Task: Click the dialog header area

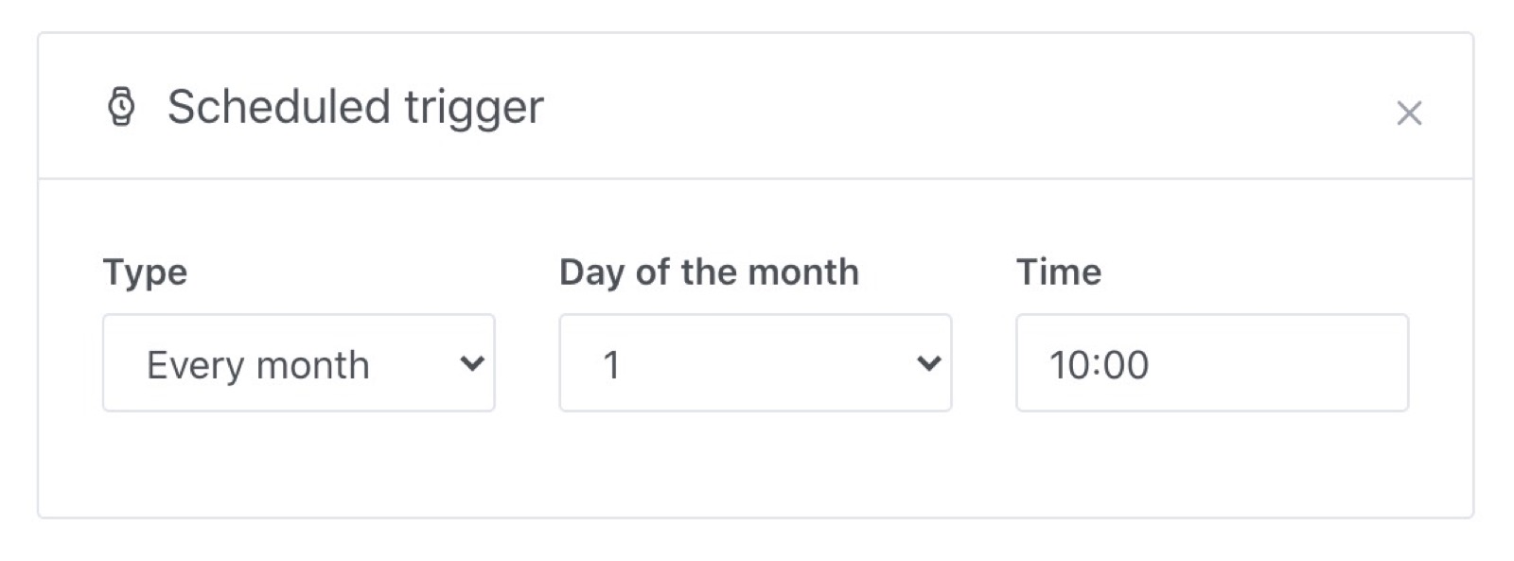Action: (757, 106)
